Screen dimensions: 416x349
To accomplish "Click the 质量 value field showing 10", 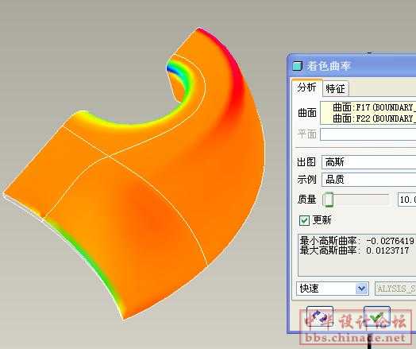I will click(407, 200).
